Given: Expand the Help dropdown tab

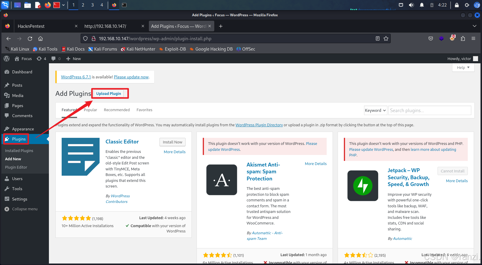Looking at the screenshot, I should click(463, 67).
